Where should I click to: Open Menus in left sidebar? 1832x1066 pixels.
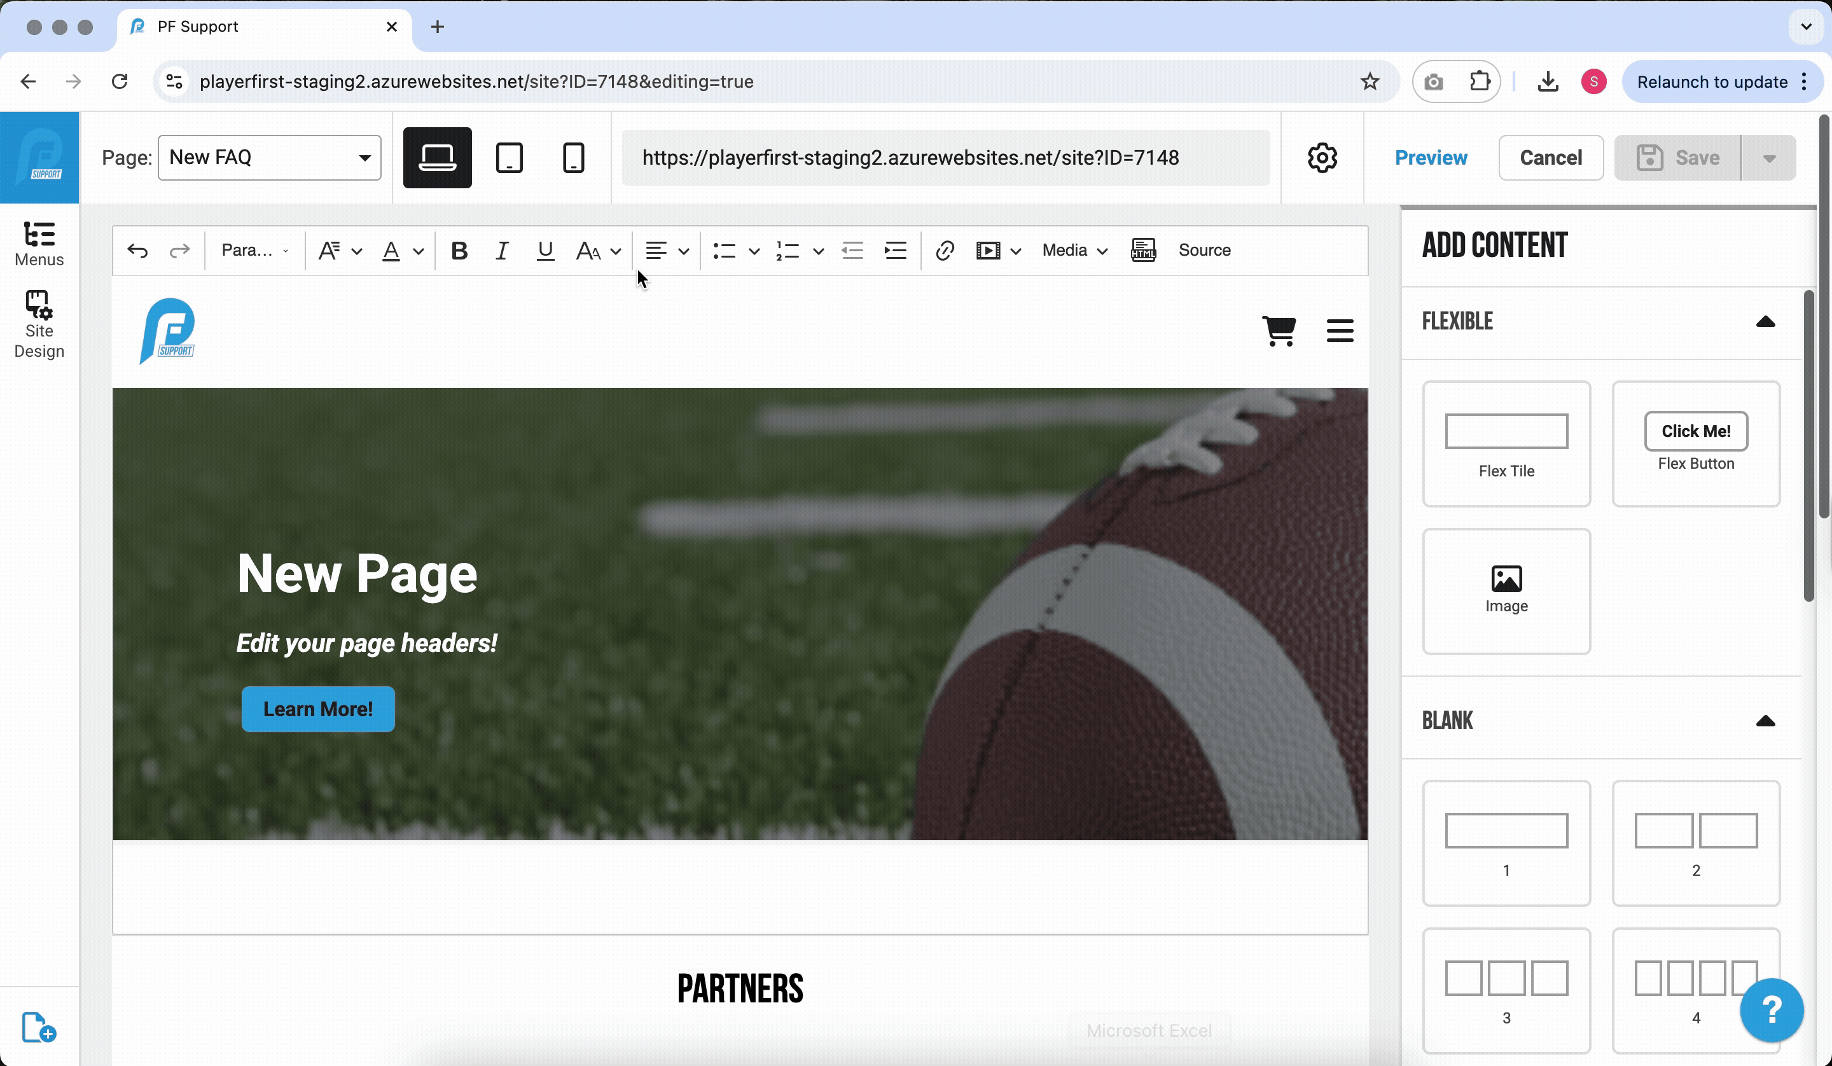tap(39, 244)
